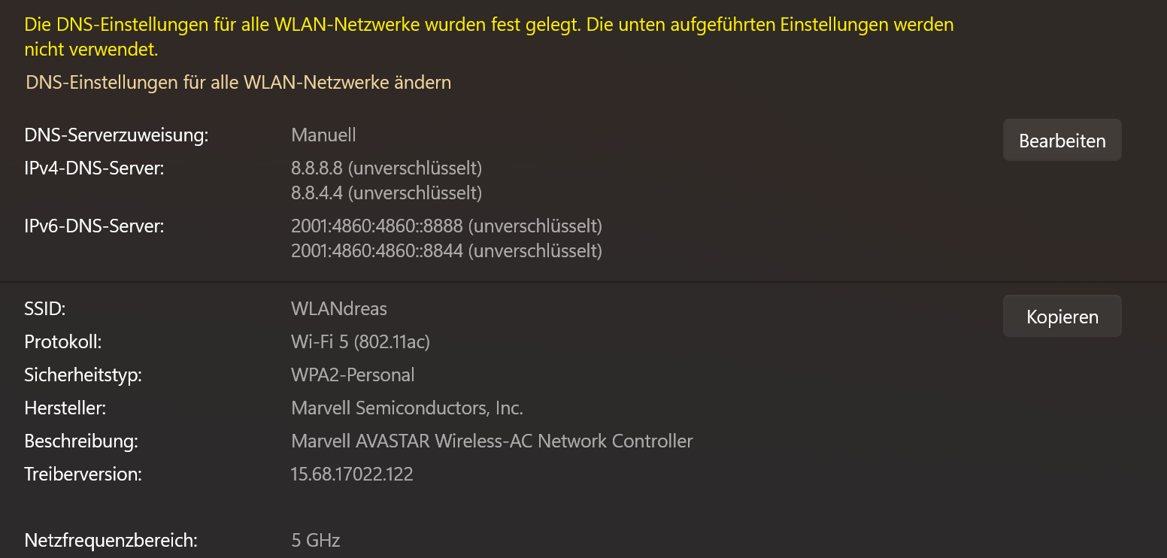Open 'DNS-Einstellungen für alle WLAN-Netzwerke ändern' link
This screenshot has height=558, width=1167.
coord(238,83)
